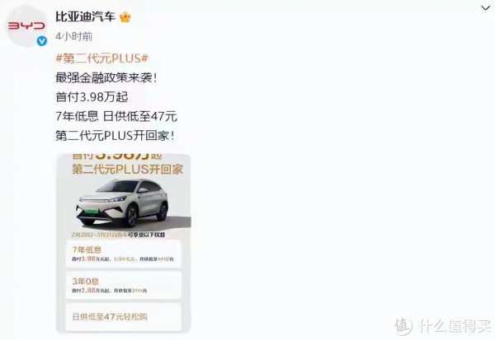
Task: Click the 4小时前 timestamp
Action: [74, 36]
